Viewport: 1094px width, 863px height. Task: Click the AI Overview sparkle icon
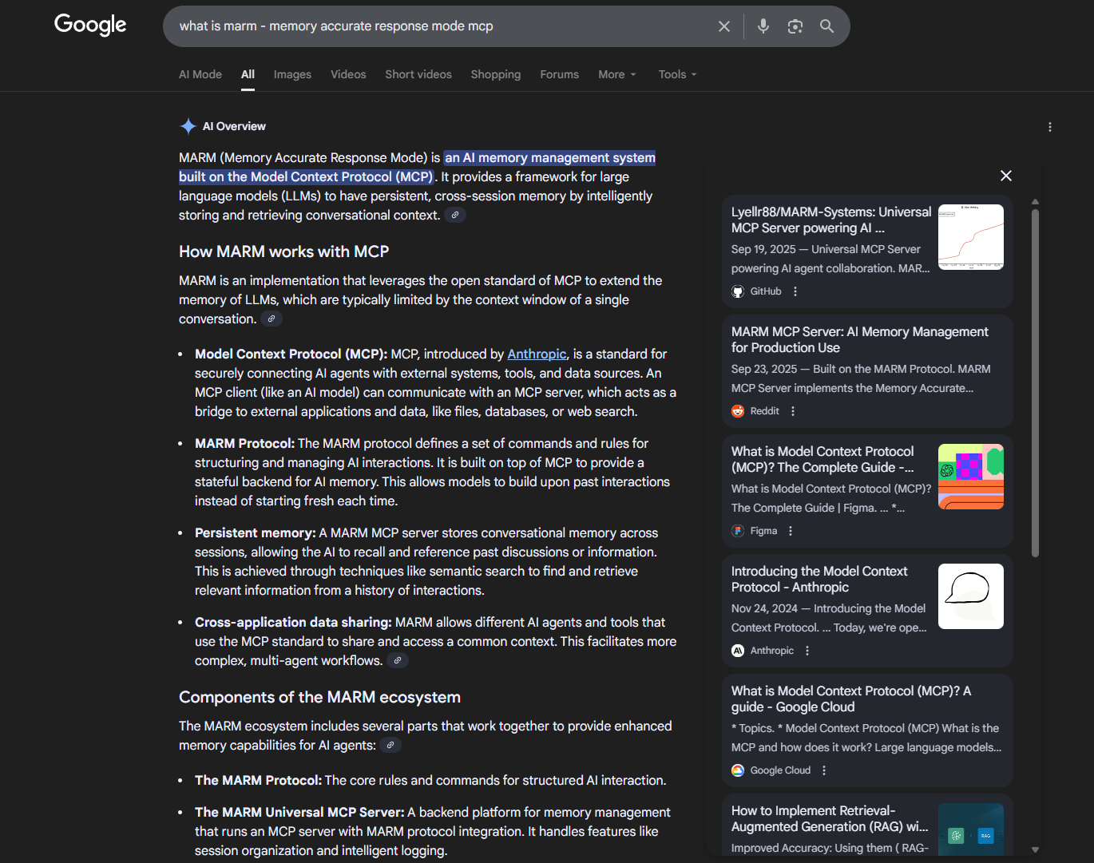(x=188, y=126)
